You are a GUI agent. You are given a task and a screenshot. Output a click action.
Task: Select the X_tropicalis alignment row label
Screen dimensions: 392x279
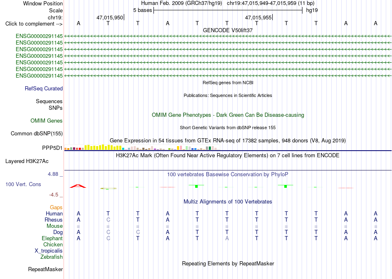(49, 251)
